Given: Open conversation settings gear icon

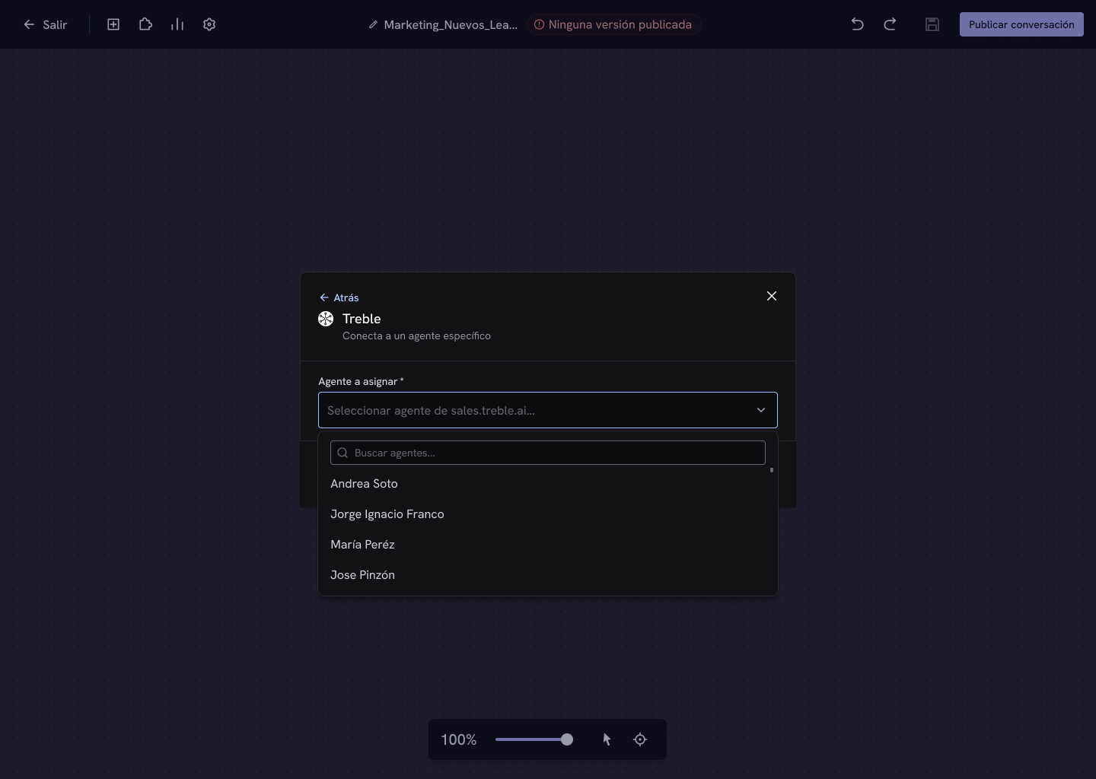Looking at the screenshot, I should (209, 24).
